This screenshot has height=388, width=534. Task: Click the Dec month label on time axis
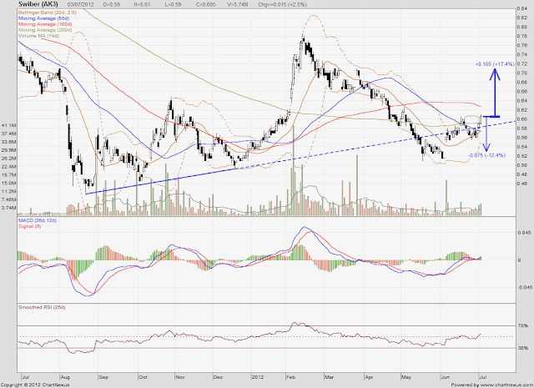pyautogui.click(x=218, y=377)
